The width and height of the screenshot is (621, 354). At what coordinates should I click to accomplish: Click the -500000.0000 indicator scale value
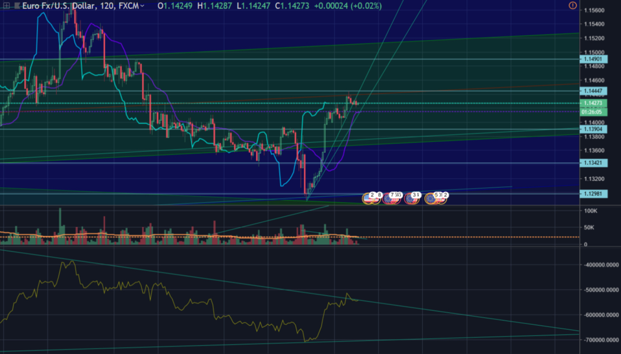pyautogui.click(x=601, y=290)
